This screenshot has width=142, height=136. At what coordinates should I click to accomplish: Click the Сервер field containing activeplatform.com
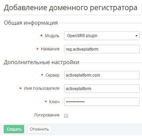102,75
